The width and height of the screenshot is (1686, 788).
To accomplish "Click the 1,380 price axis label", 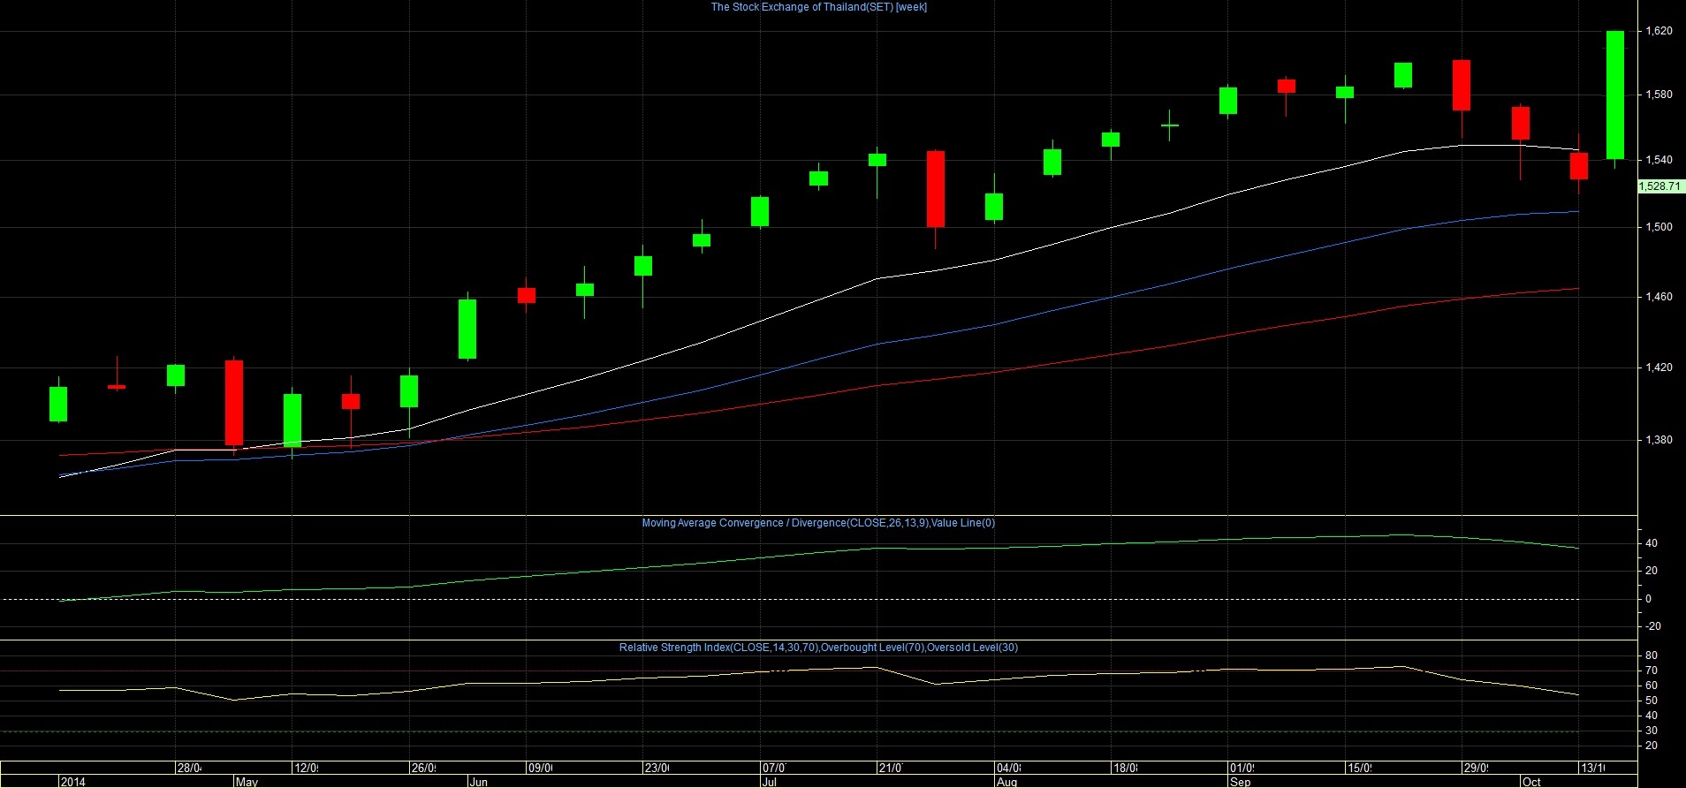I will pos(1658,440).
